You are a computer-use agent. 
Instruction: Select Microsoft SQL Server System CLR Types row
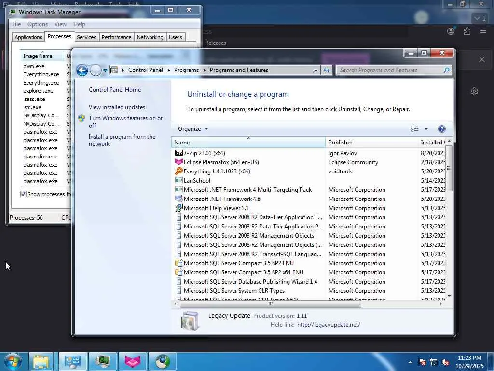tap(309, 290)
